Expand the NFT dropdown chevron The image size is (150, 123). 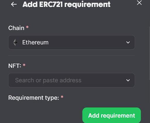(x=128, y=80)
